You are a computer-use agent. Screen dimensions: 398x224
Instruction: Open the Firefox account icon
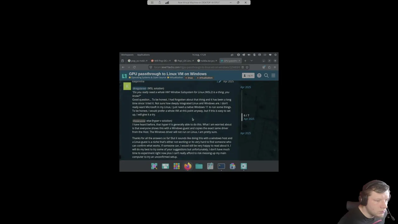click(x=264, y=67)
